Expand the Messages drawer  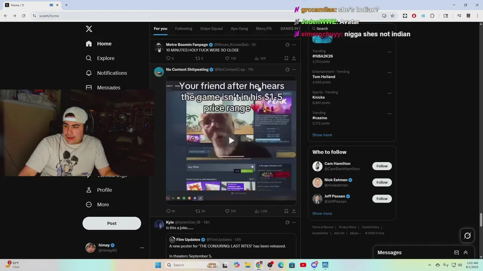(x=466, y=253)
